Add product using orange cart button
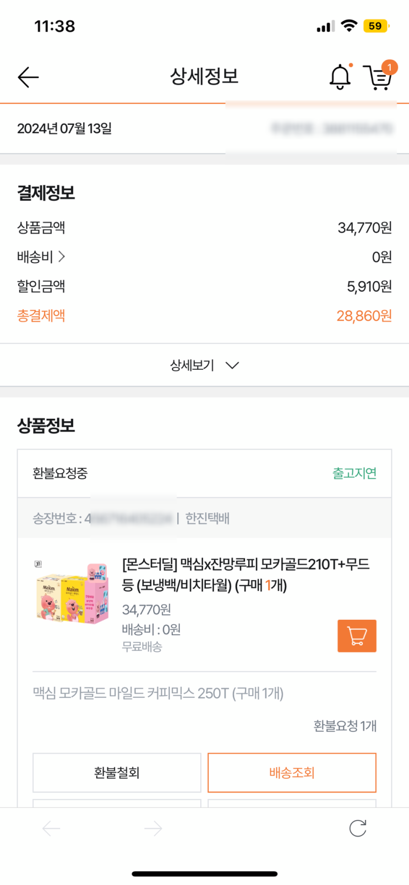The width and height of the screenshot is (409, 885). (x=357, y=636)
